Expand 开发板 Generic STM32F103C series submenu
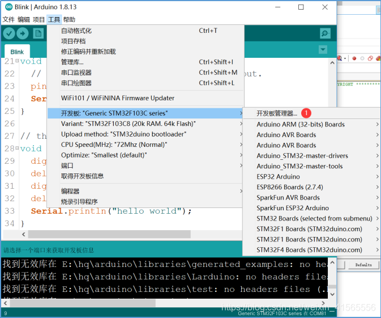The width and height of the screenshot is (381, 318). click(145, 113)
